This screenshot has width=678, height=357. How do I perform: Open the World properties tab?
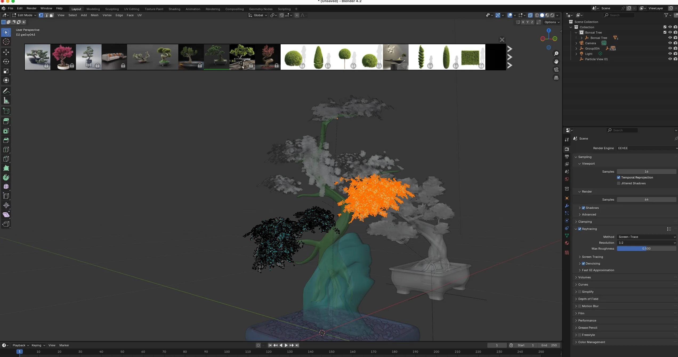coord(567,179)
